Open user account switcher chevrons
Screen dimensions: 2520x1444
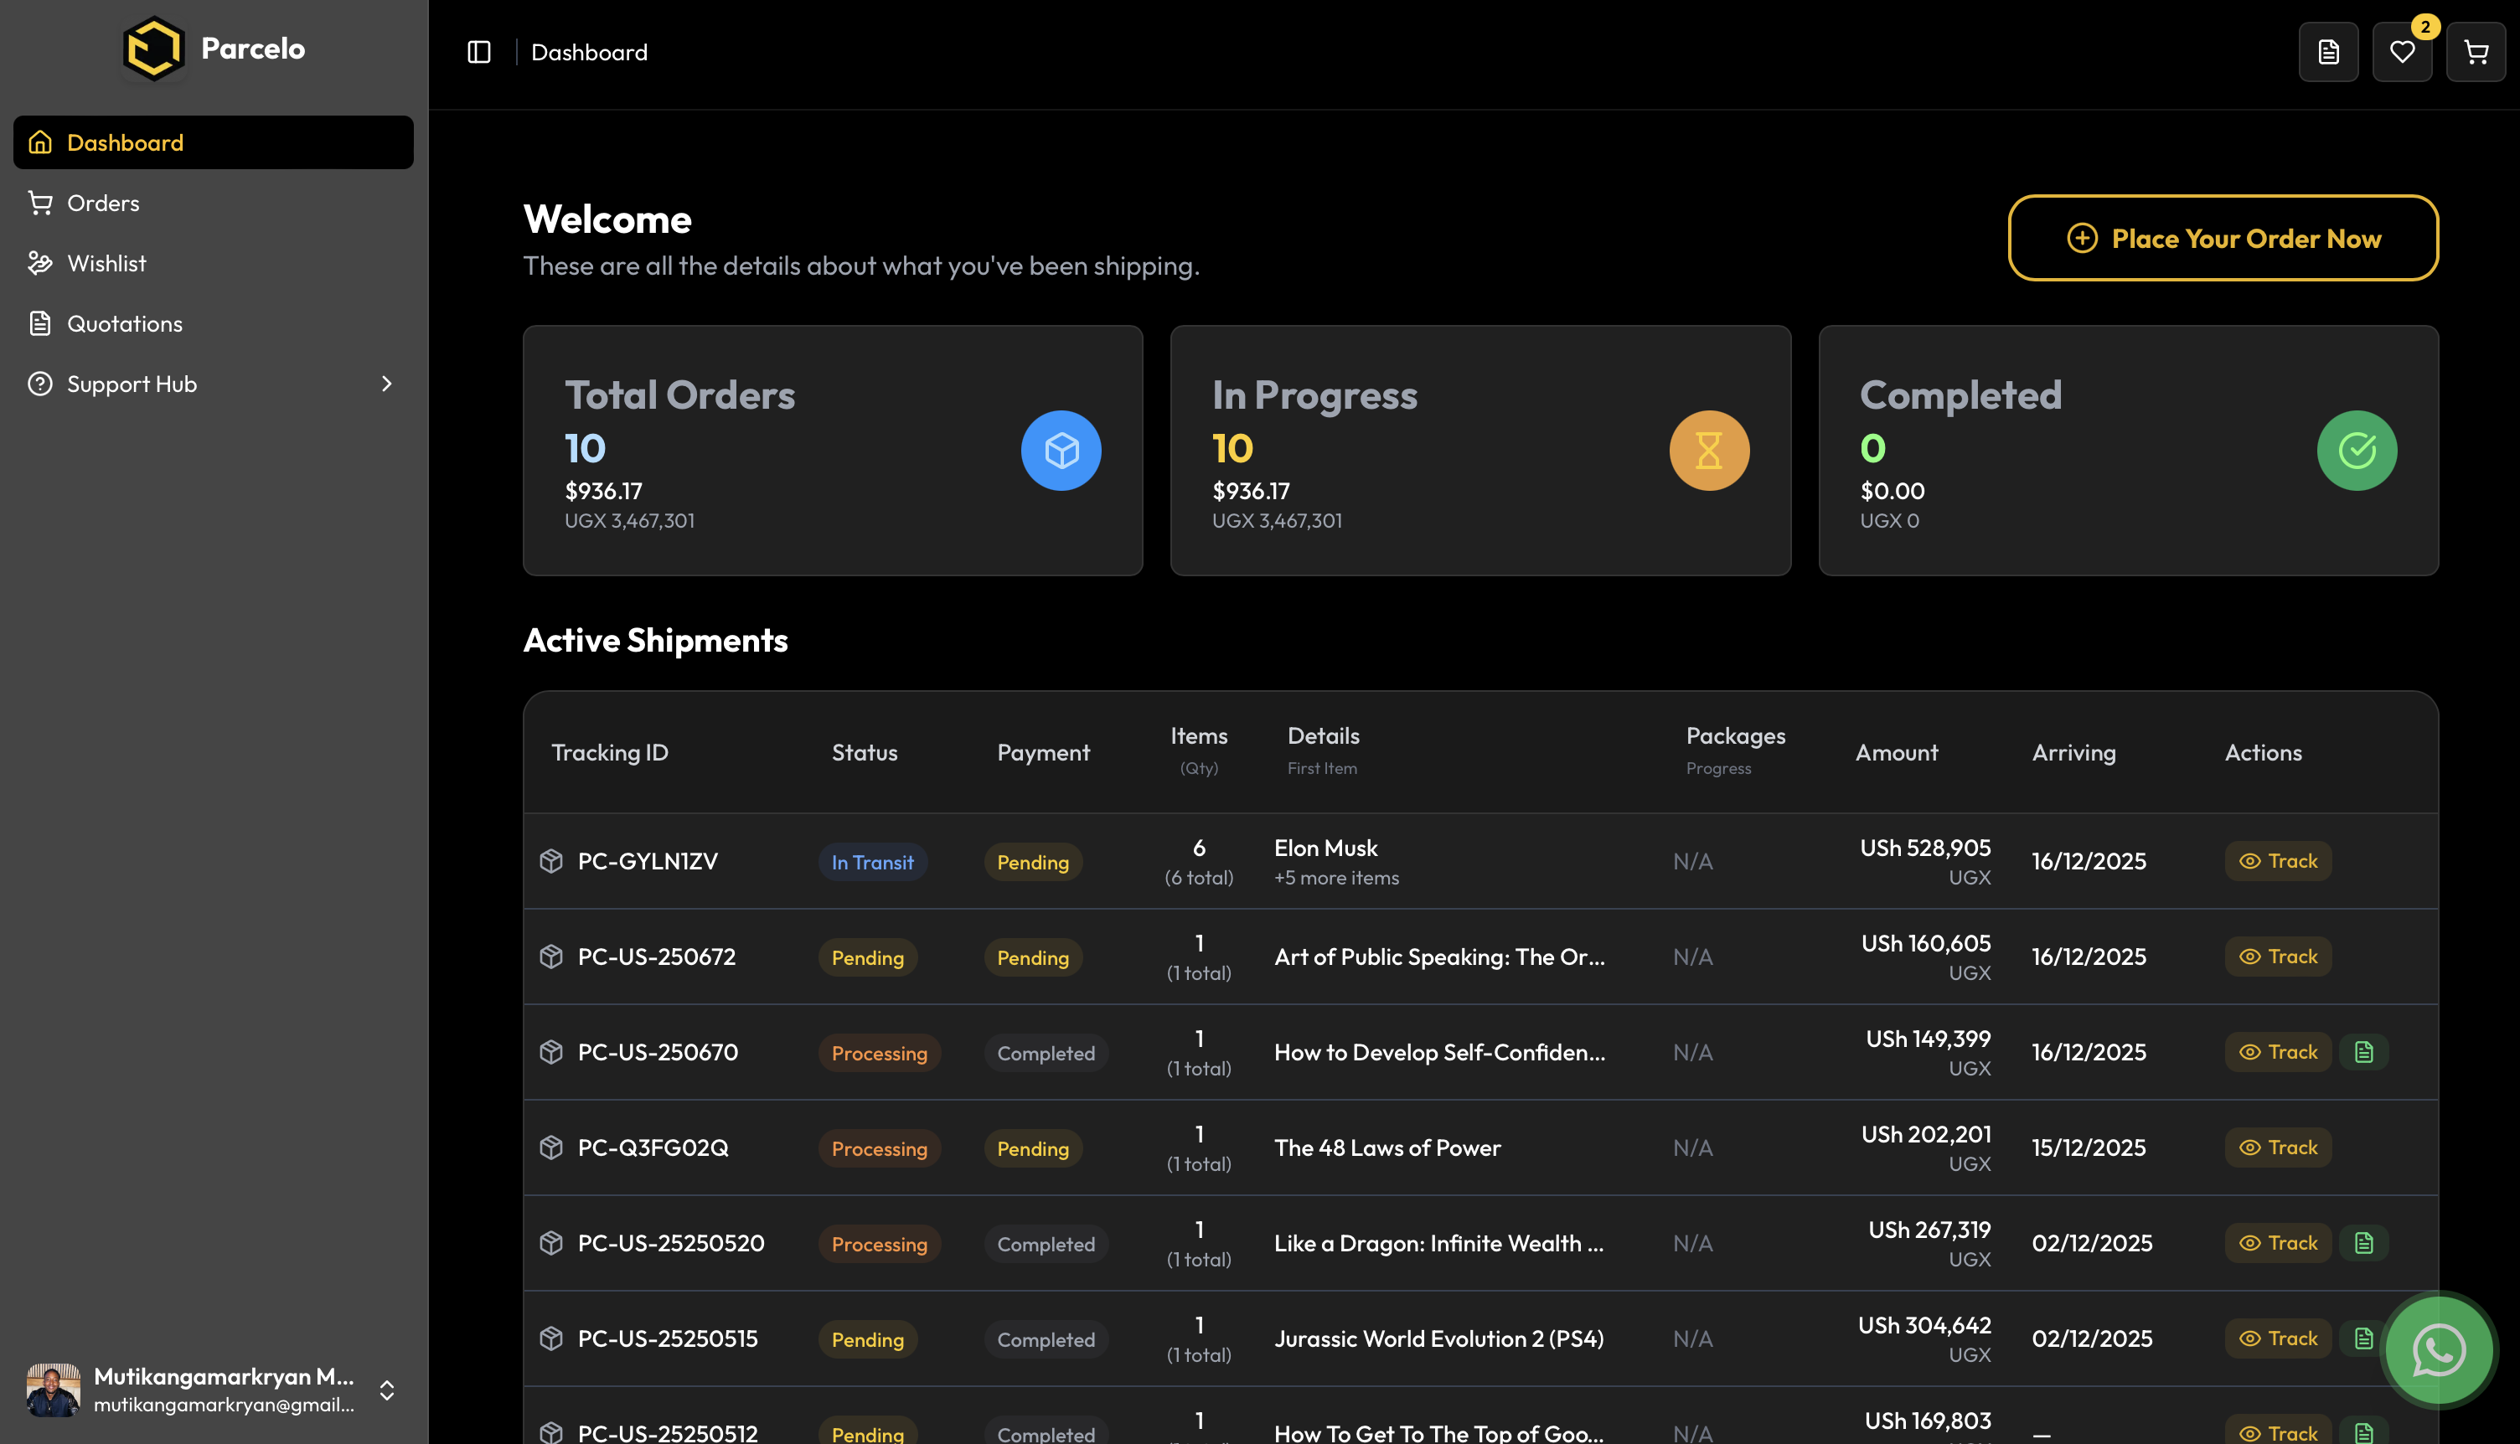387,1390
